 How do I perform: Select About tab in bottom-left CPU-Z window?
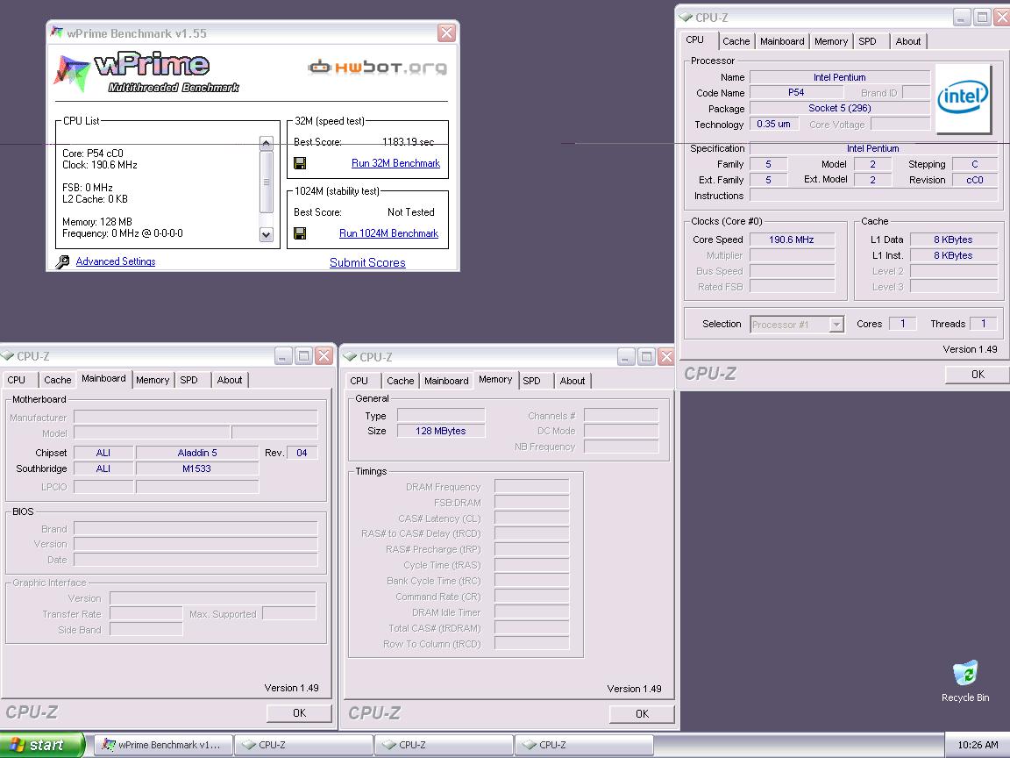[230, 380]
